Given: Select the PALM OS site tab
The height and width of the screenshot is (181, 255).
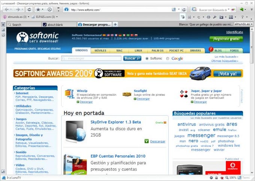Looking at the screenshot, I should pyautogui.click(x=157, y=50).
